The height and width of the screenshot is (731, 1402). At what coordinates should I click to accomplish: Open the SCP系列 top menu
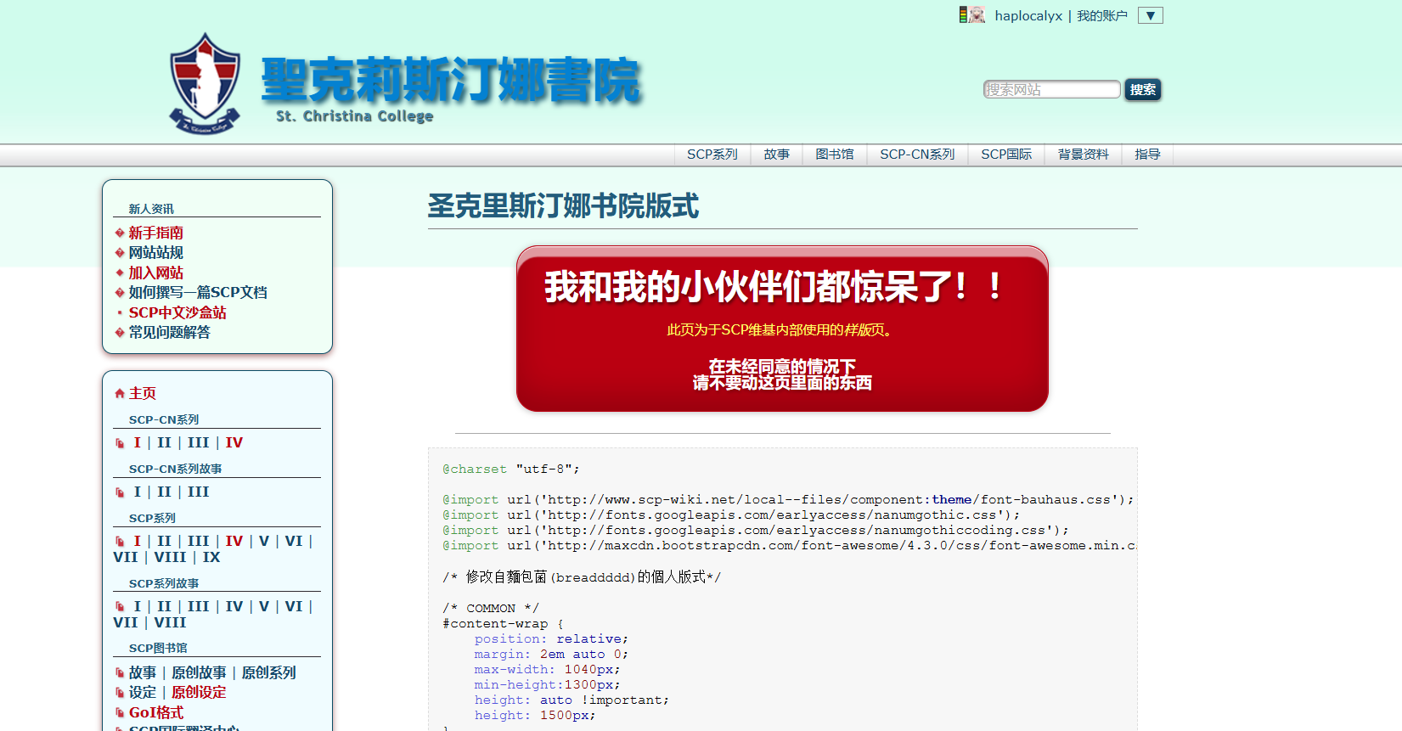pos(712,155)
